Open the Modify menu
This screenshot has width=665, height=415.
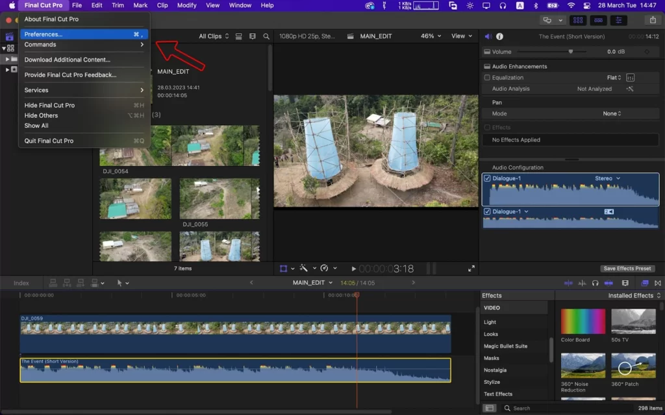(x=186, y=5)
